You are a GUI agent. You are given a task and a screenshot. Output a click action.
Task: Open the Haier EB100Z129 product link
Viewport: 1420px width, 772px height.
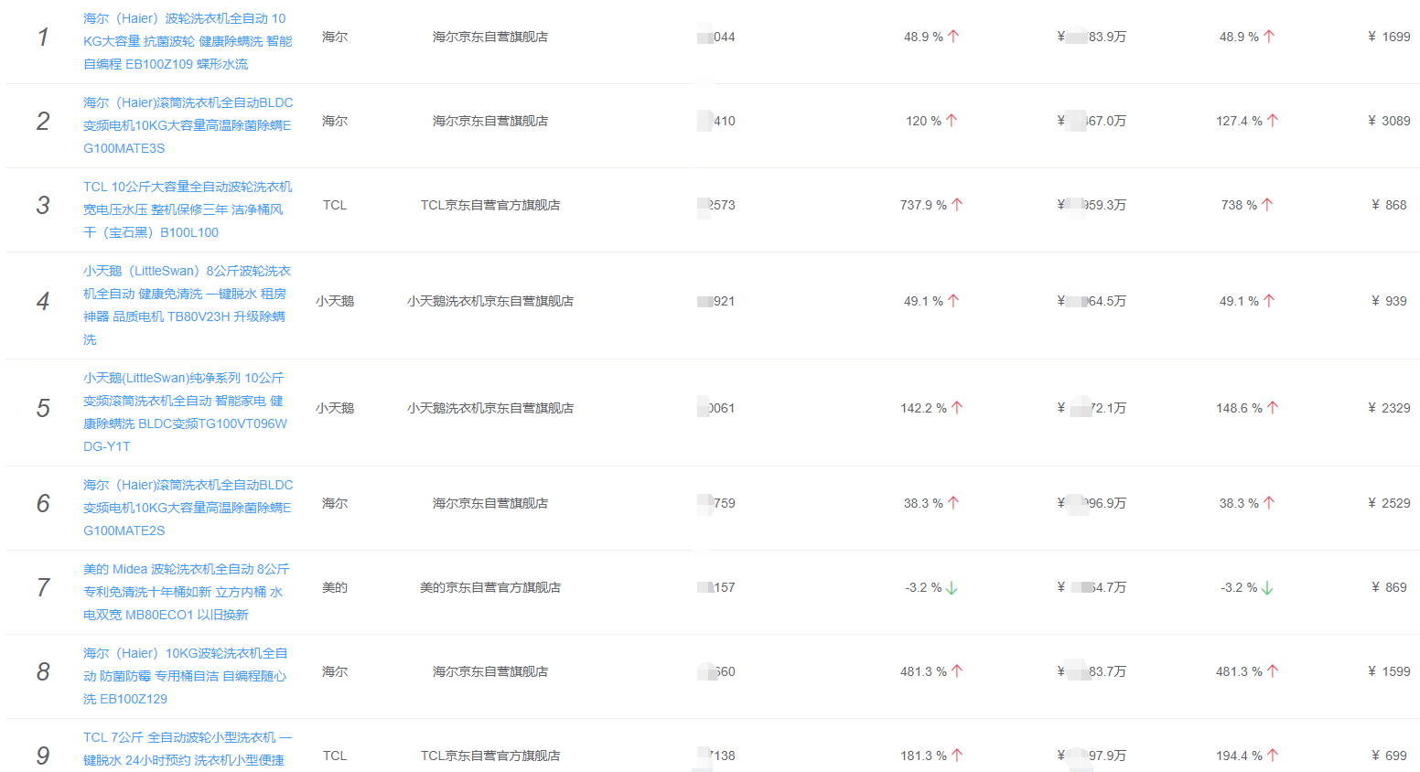(x=185, y=676)
